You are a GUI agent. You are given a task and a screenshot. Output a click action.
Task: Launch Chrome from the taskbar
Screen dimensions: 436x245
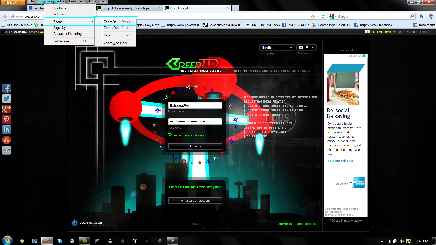(x=22, y=241)
